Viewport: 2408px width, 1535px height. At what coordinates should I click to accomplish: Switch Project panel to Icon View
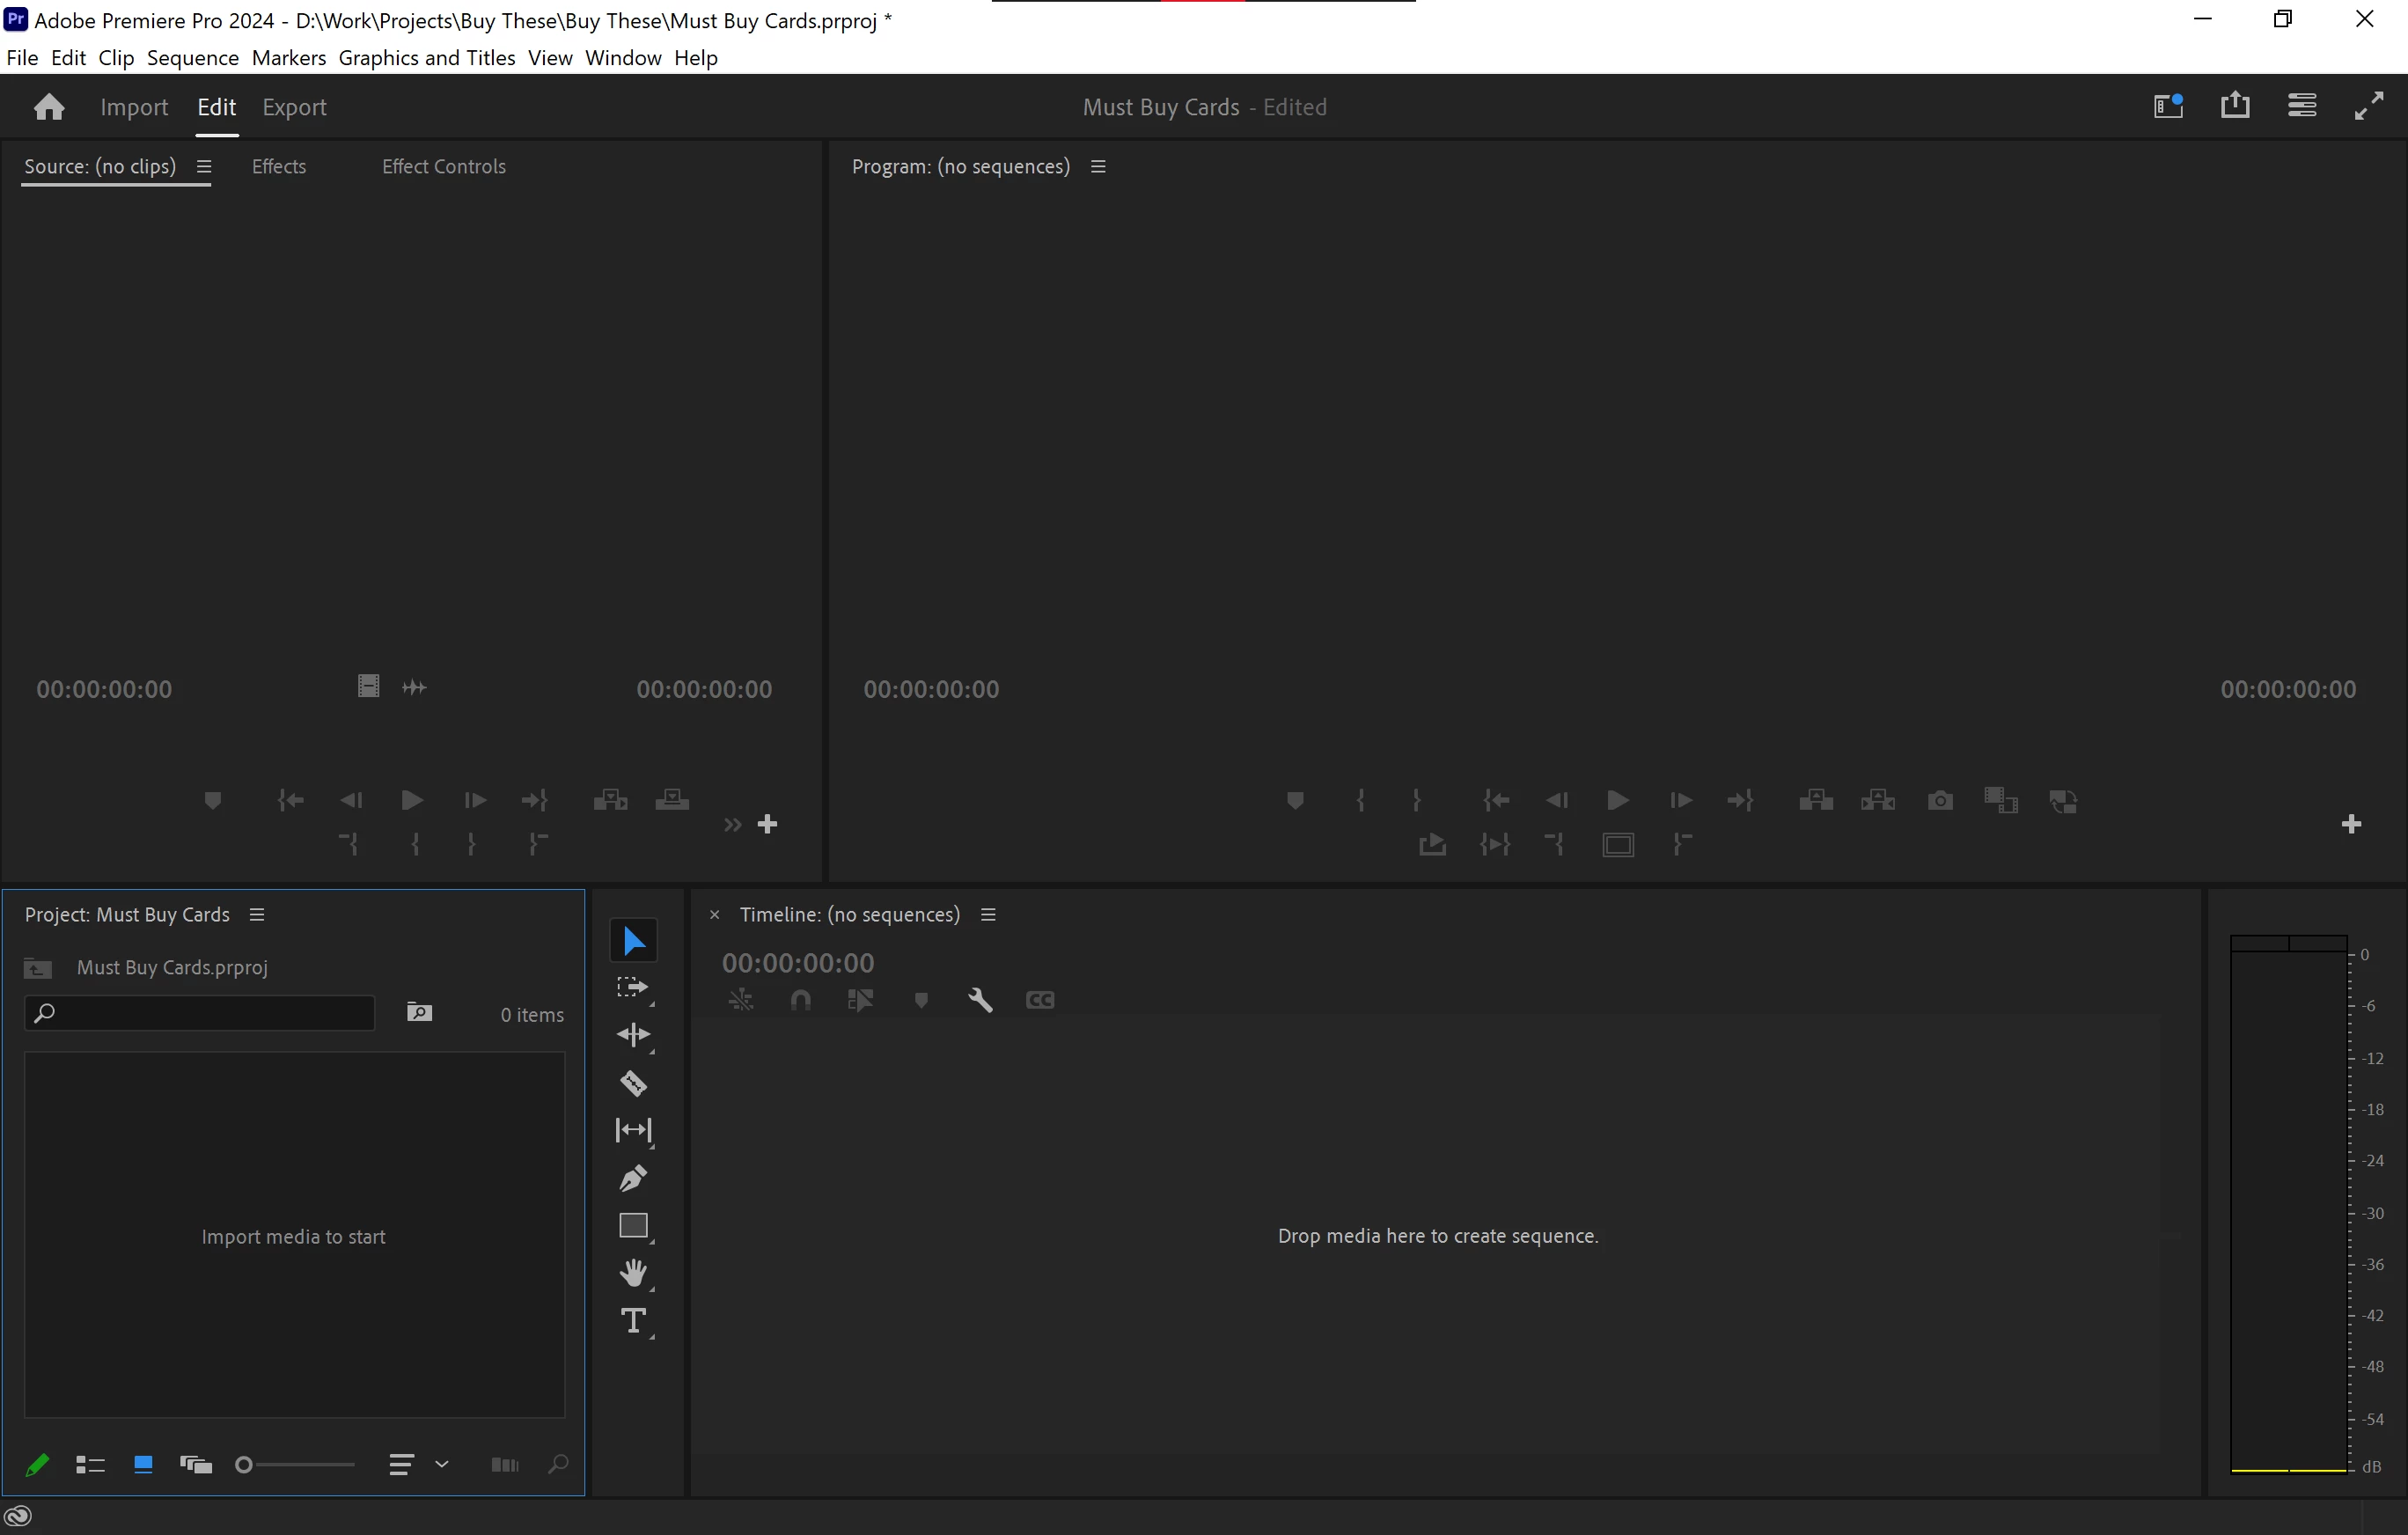(143, 1465)
